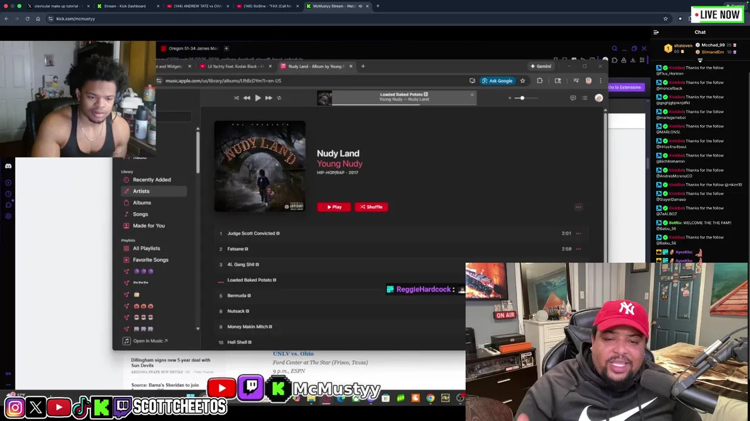Switch to 6ix9ine FAX YouTube tab
The image size is (750, 421).
pyautogui.click(x=268, y=6)
